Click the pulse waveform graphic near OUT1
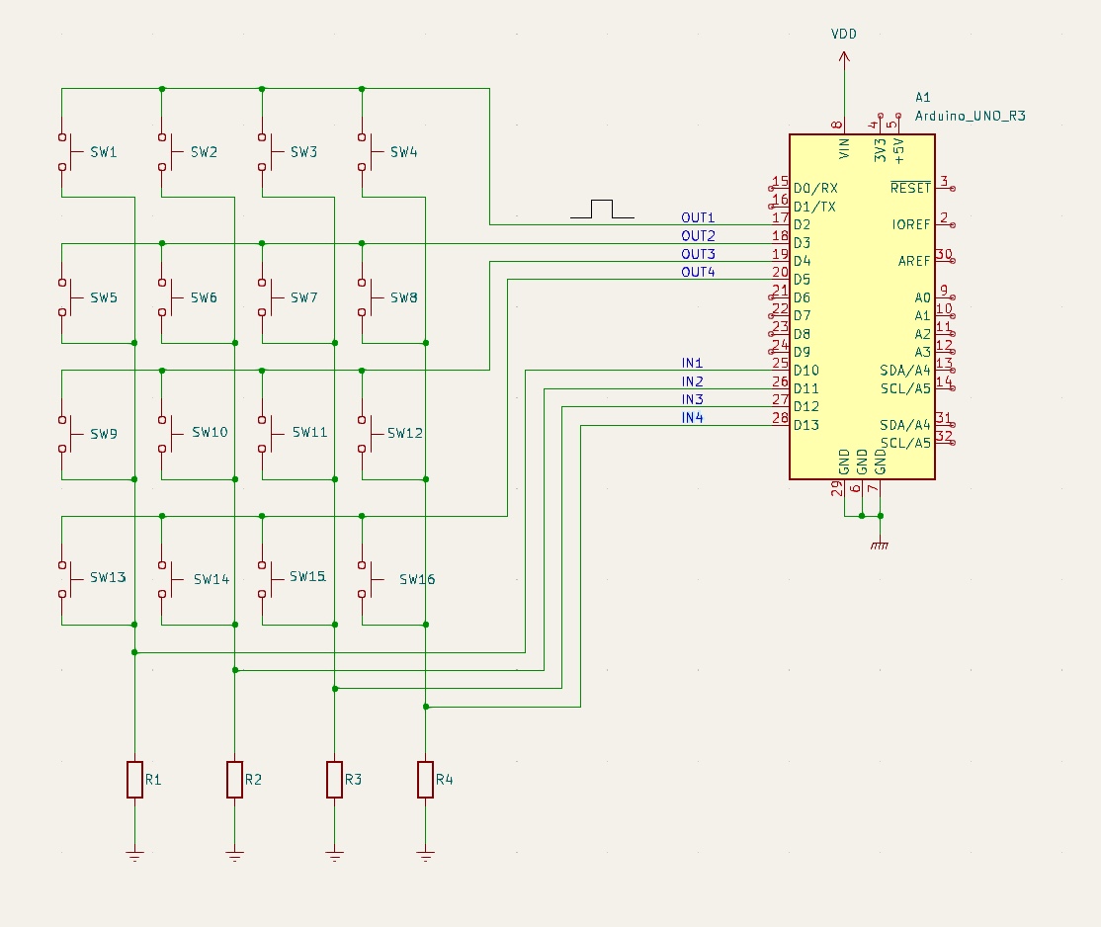The width and height of the screenshot is (1101, 927). point(600,209)
